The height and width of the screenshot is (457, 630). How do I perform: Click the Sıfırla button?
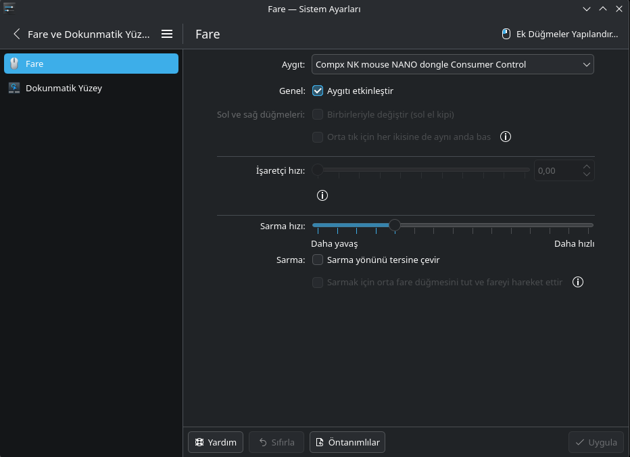(276, 442)
